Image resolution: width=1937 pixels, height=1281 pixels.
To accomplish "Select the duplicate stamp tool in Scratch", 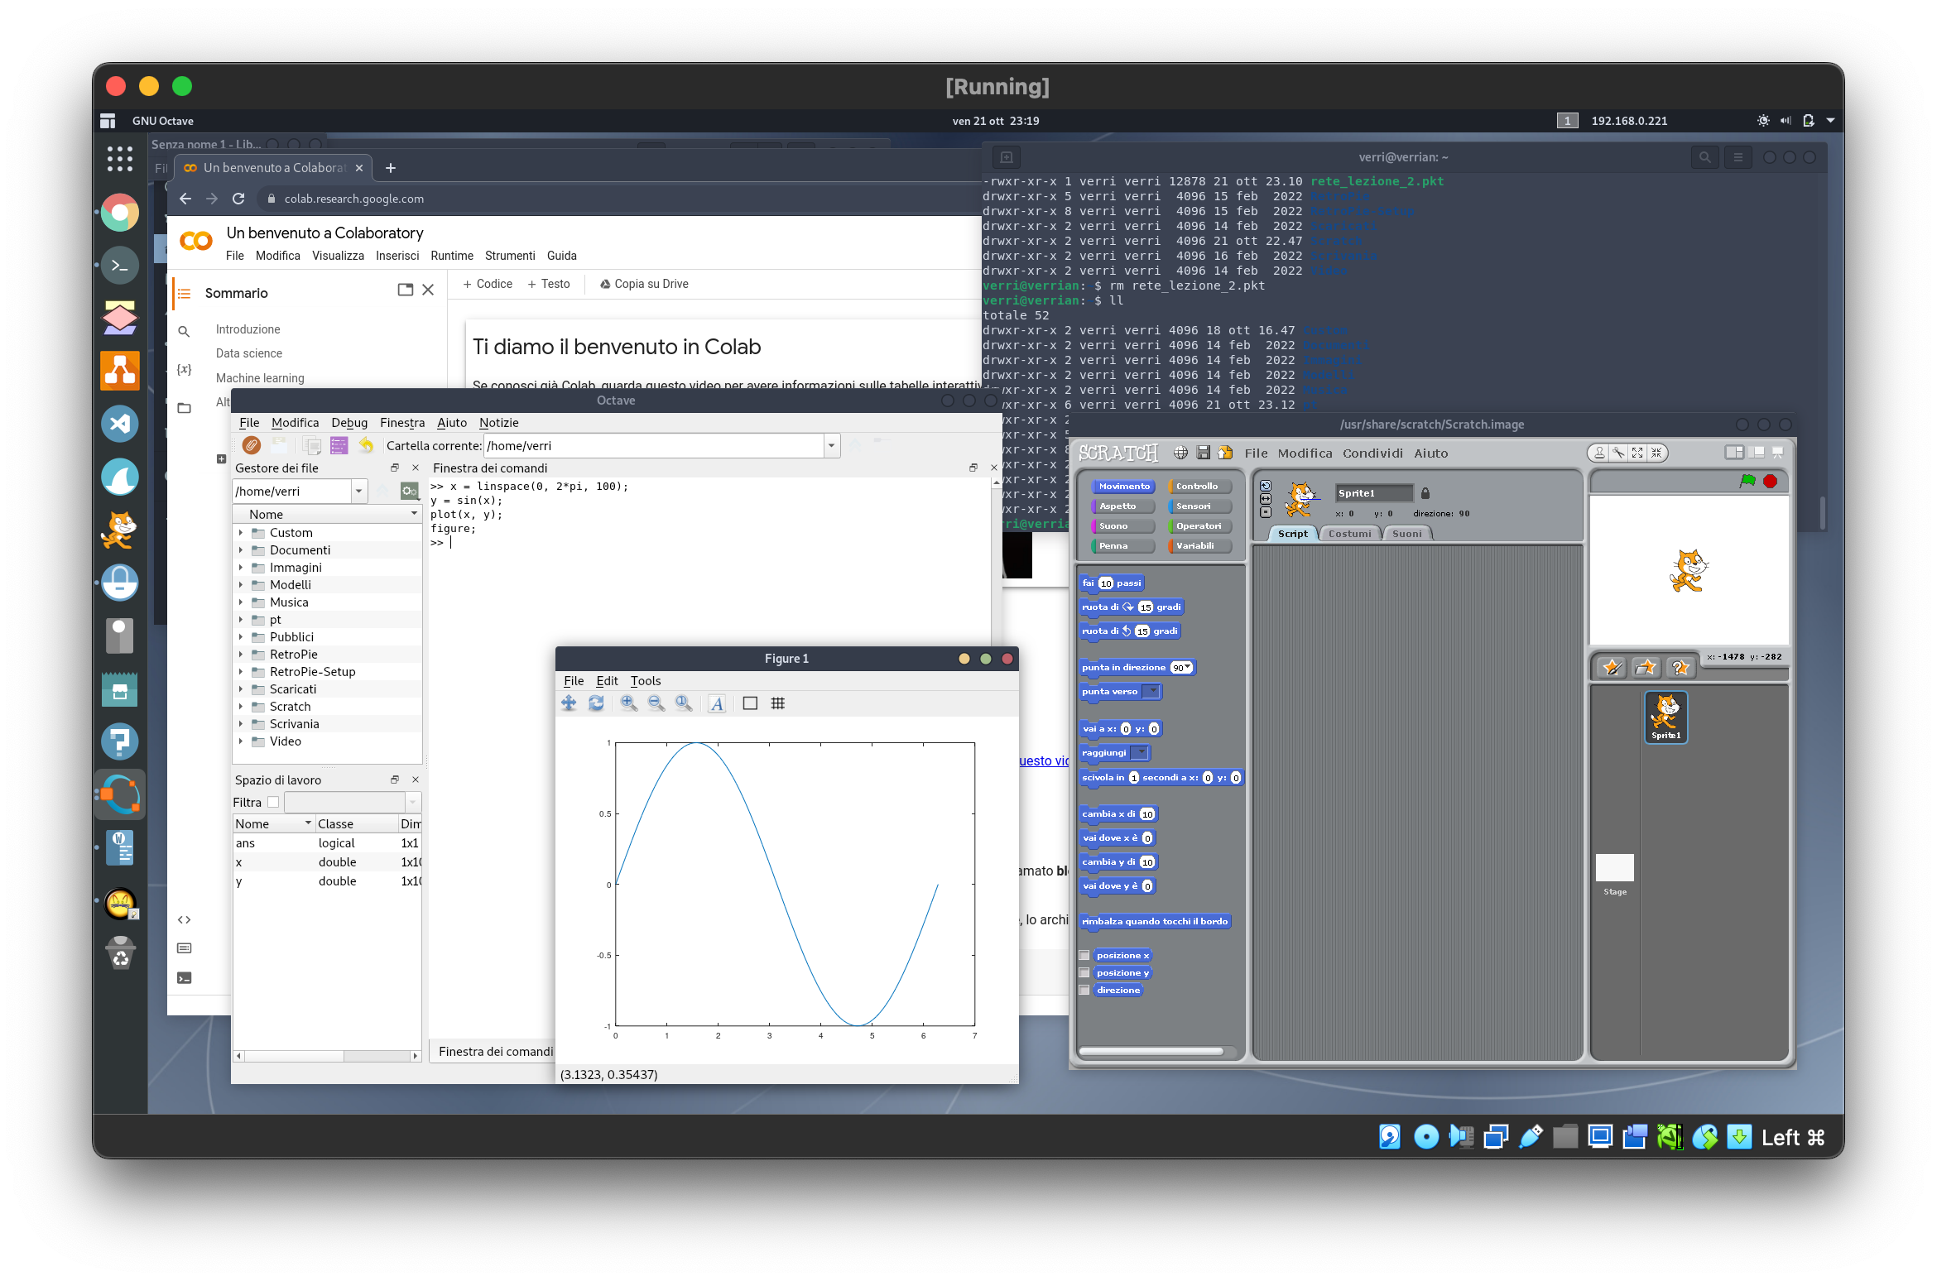I will 1599,453.
